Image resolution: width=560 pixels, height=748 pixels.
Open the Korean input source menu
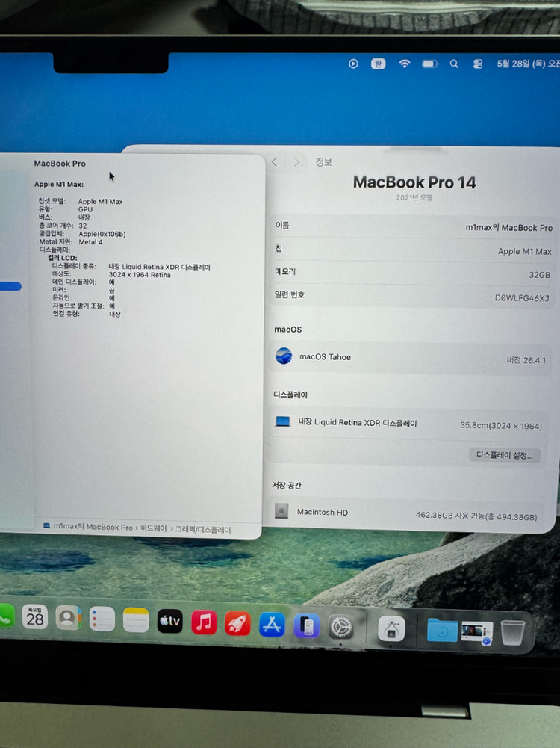[378, 64]
